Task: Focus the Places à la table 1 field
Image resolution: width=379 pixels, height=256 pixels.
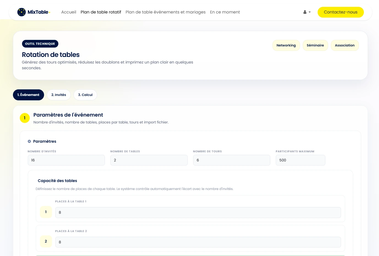Action: (198, 213)
